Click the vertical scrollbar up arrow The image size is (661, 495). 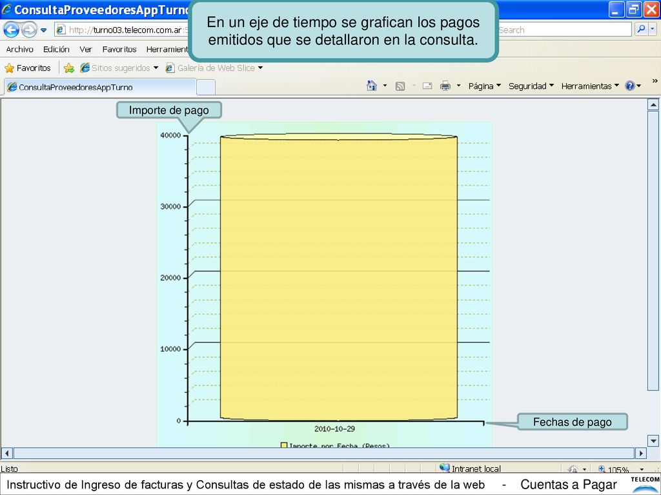pyautogui.click(x=653, y=105)
